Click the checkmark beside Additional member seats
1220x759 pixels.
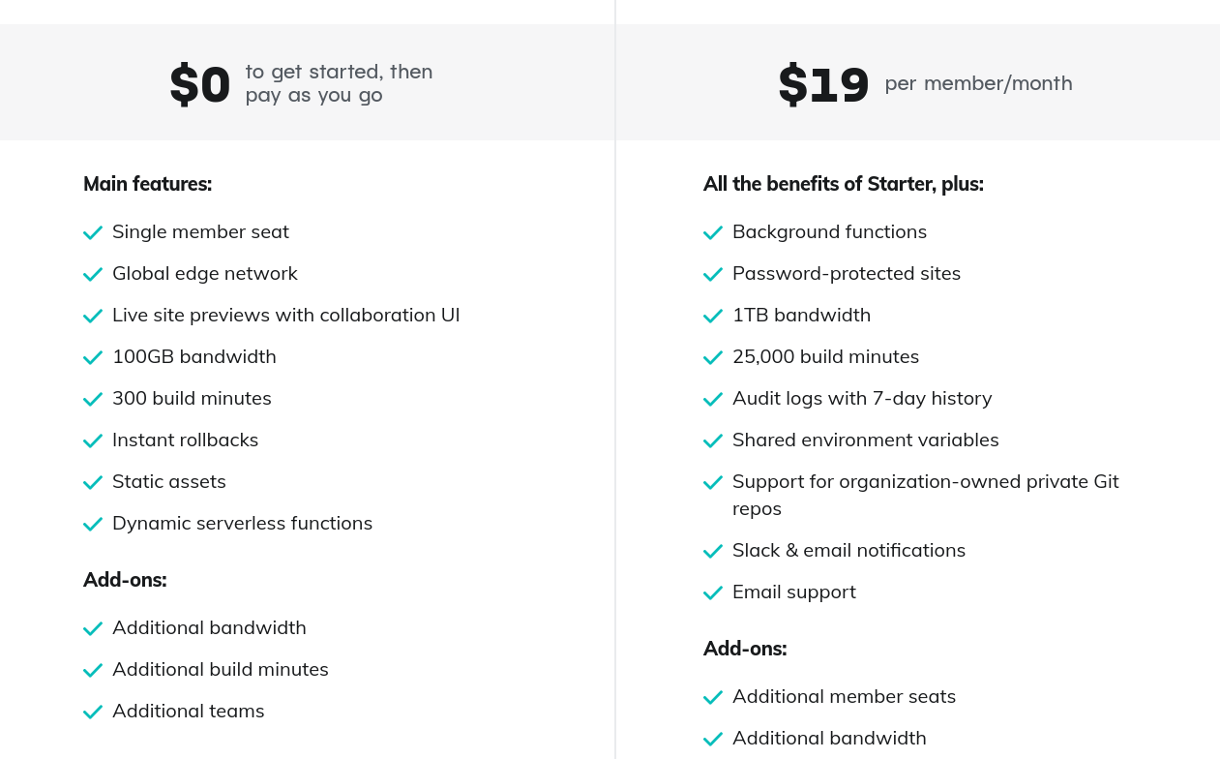pyautogui.click(x=713, y=698)
